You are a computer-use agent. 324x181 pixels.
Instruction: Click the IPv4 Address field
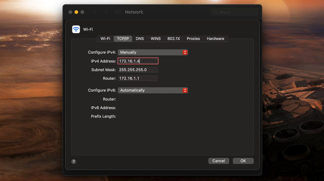click(x=138, y=61)
